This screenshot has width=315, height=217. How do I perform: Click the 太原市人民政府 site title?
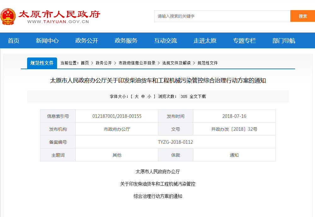point(59,15)
